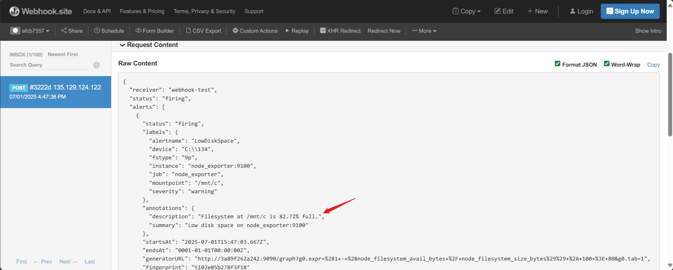Click the Replay play icon
Screen dimensions: 673x270
click(x=287, y=31)
